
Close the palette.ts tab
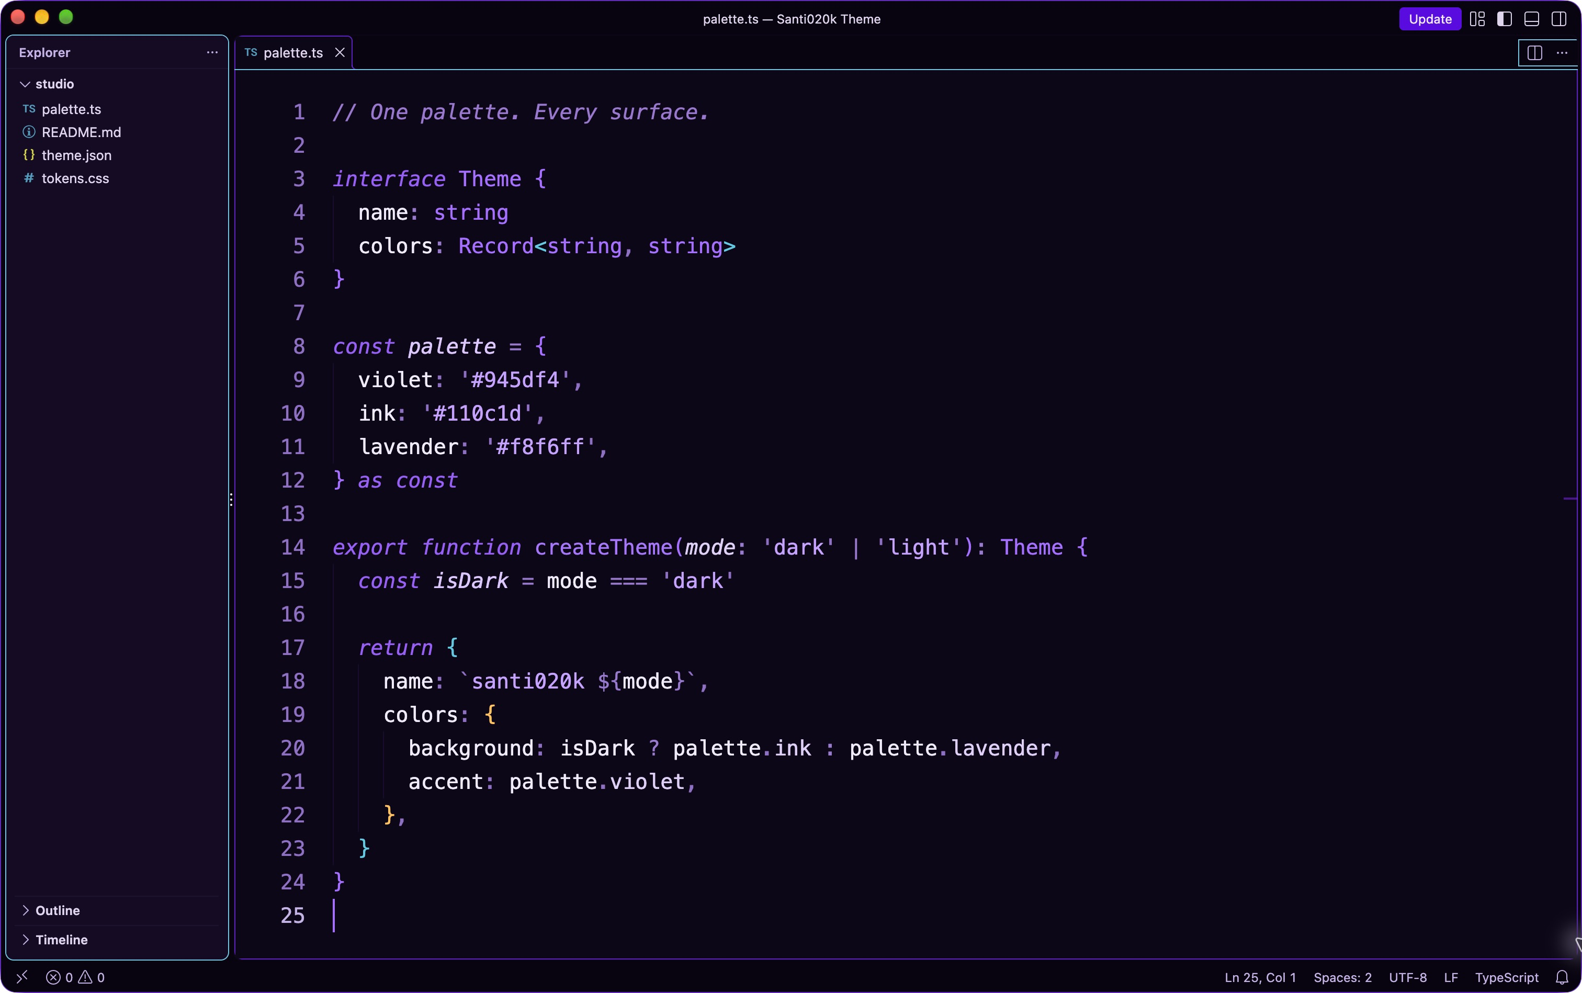(340, 52)
